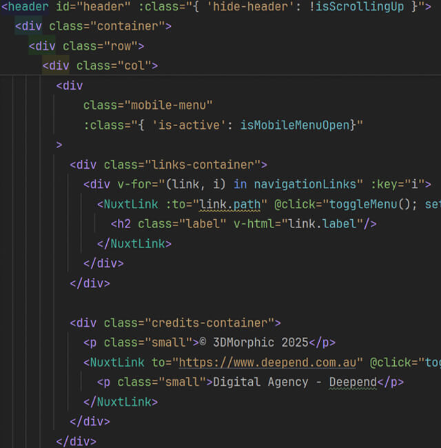Click the © 3DMorphic 2025 text

click(254, 343)
